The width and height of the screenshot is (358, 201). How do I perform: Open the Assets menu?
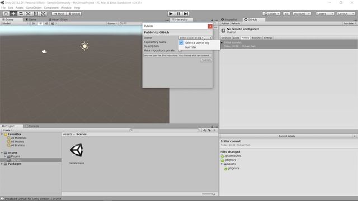click(20, 8)
